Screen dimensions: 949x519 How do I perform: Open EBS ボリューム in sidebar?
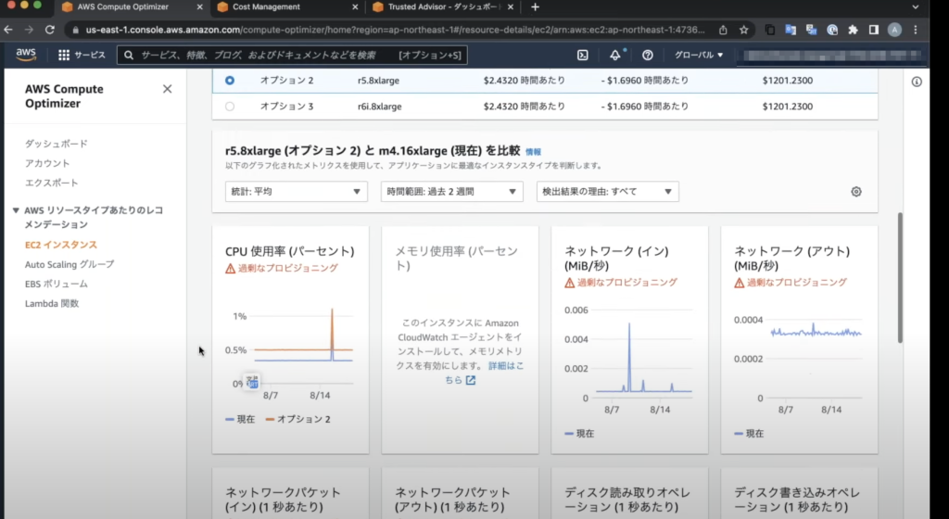(x=57, y=284)
